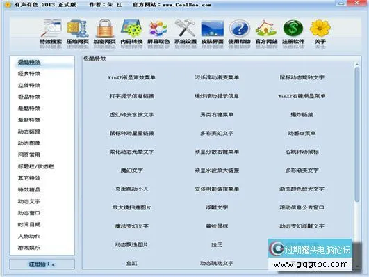The image size is (369, 277).
Task: Click the effects list vertical scrollbar thumb
Action: [x=356, y=134]
